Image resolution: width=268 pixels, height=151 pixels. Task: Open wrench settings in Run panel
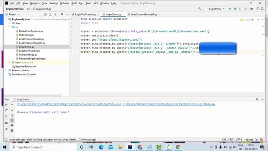click(x=6, y=110)
